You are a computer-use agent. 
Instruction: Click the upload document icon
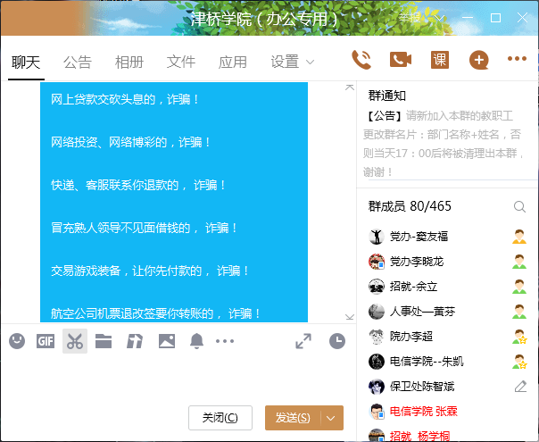pos(135,341)
